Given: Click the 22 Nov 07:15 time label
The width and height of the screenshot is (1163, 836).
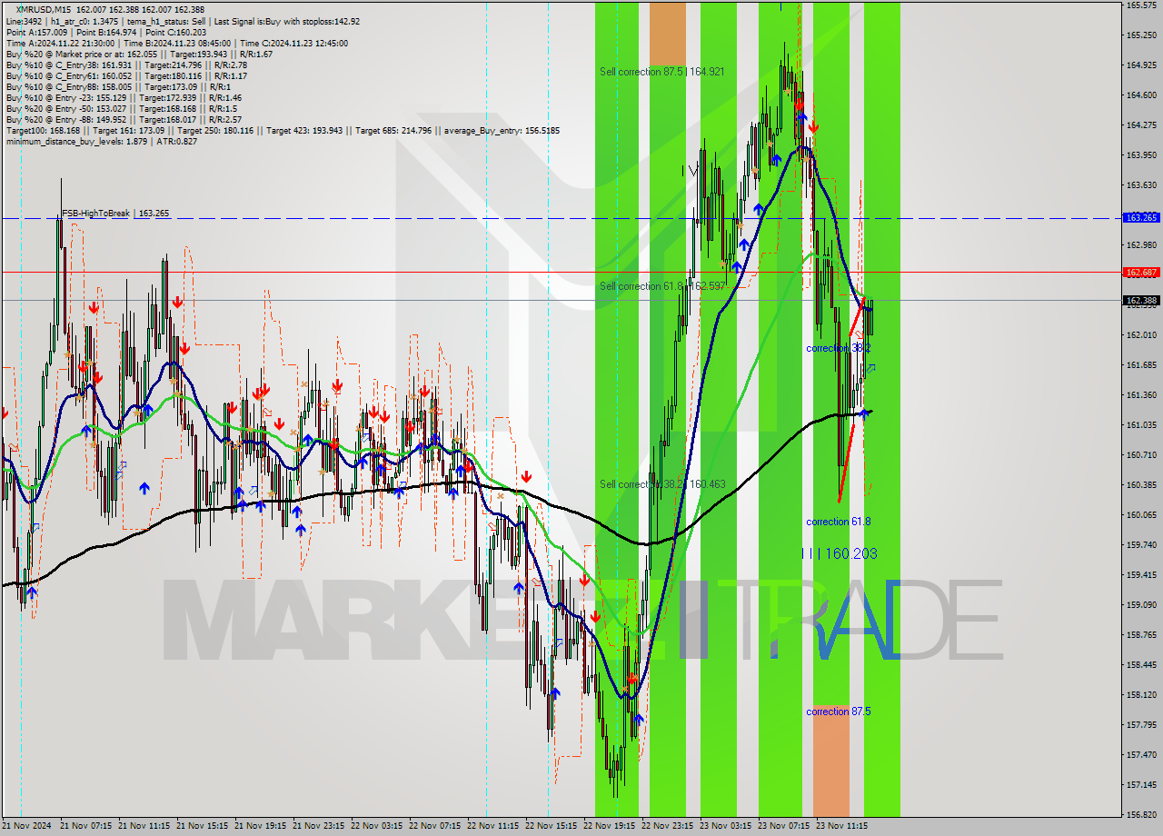Looking at the screenshot, I should [x=434, y=827].
